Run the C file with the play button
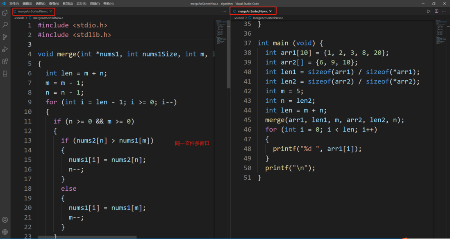 click(429, 11)
